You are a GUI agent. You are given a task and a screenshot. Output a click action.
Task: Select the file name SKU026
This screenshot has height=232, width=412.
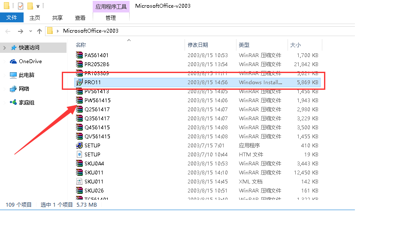click(x=94, y=190)
